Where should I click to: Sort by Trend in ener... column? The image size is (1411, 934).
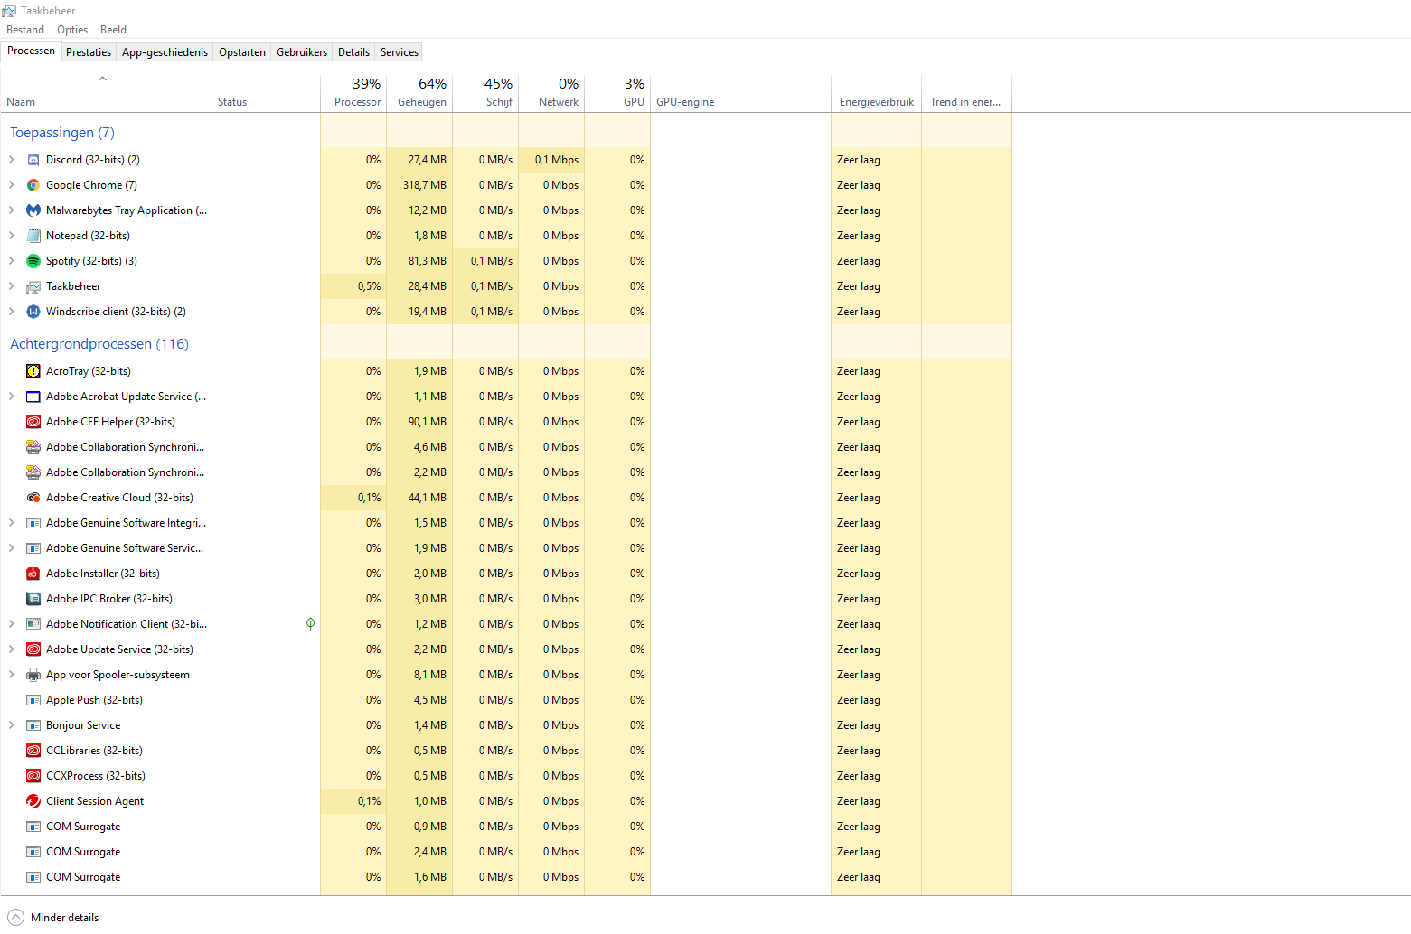(x=966, y=93)
